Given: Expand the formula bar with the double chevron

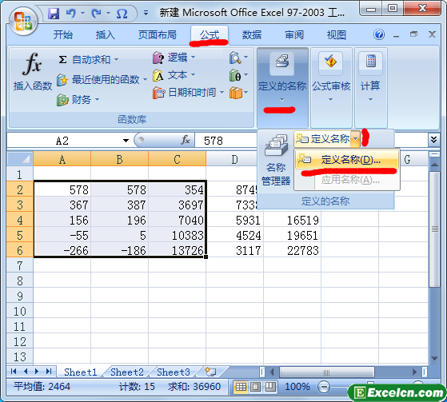Looking at the screenshot, I should click(433, 140).
